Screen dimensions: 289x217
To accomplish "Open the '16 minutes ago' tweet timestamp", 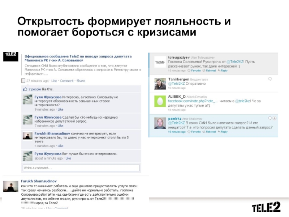I will [177, 88].
